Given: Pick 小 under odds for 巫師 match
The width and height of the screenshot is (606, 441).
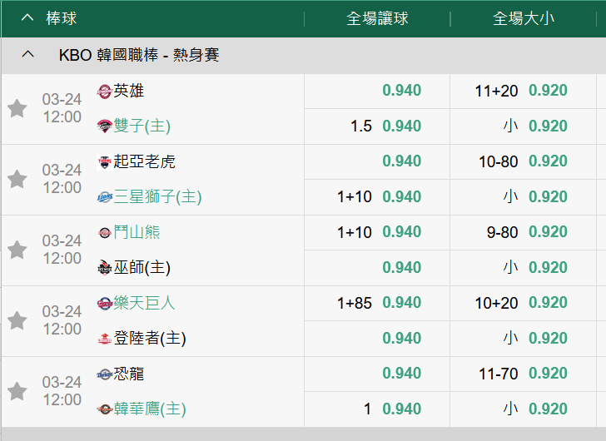Looking at the screenshot, I should point(547,268).
